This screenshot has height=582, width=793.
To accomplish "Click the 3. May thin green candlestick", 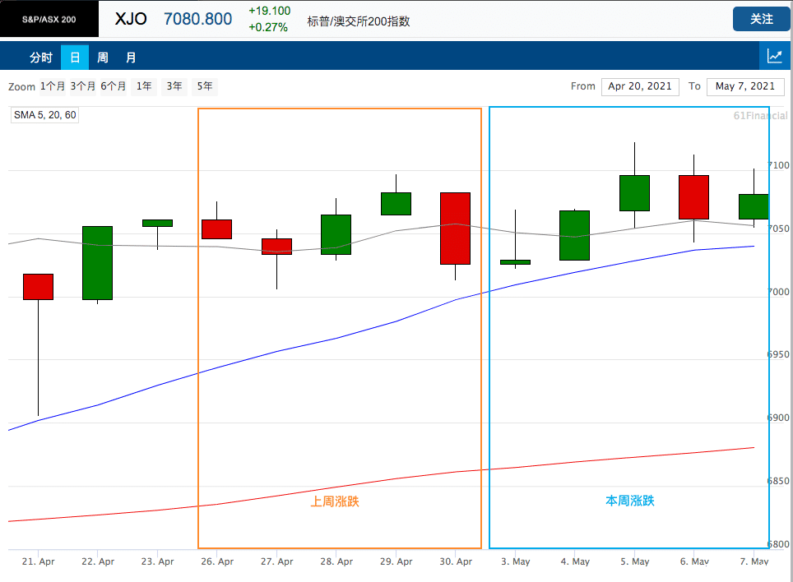I will tap(515, 262).
